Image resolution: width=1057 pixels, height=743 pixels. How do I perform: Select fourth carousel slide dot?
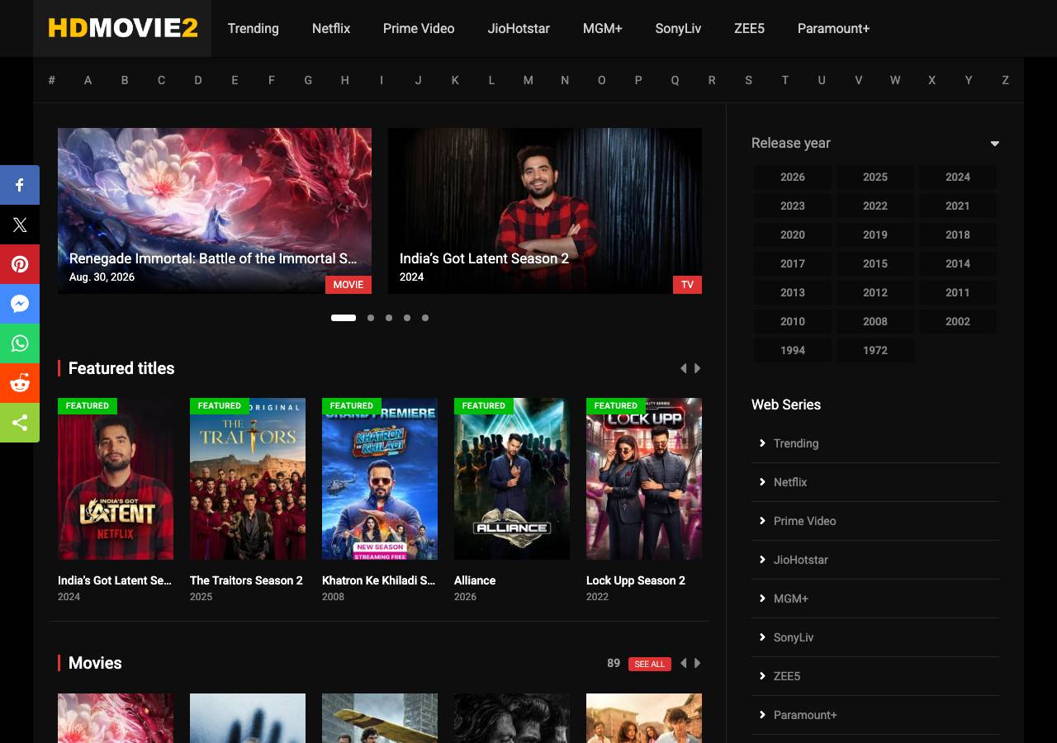pyautogui.click(x=407, y=318)
